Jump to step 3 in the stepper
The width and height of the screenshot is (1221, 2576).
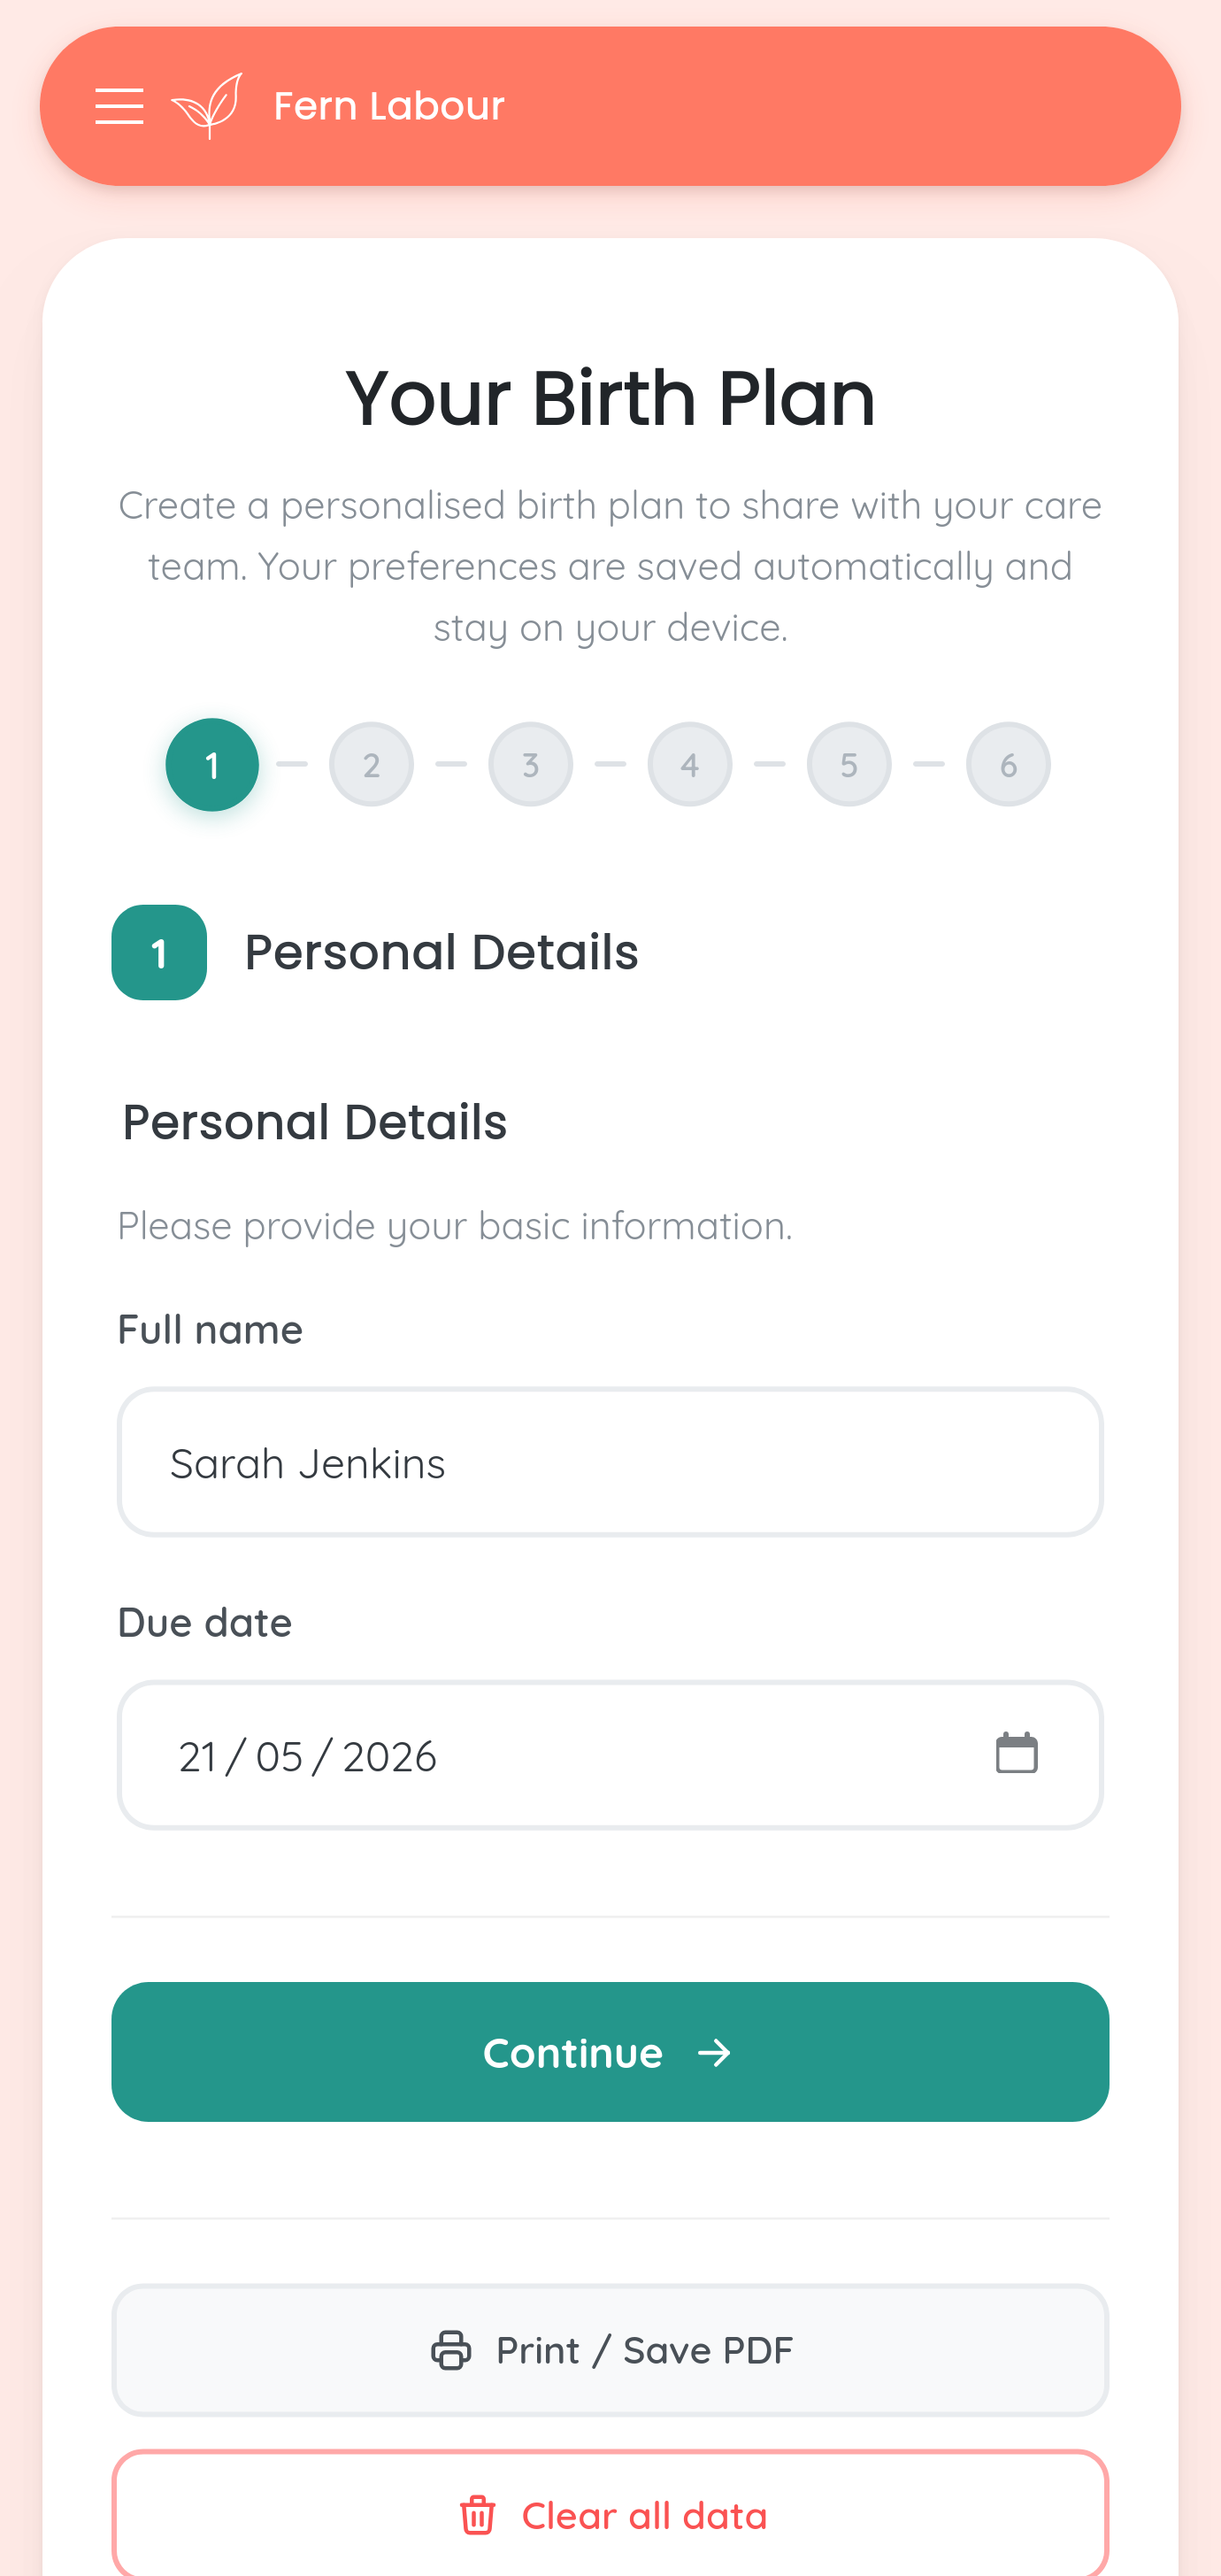pyautogui.click(x=530, y=764)
